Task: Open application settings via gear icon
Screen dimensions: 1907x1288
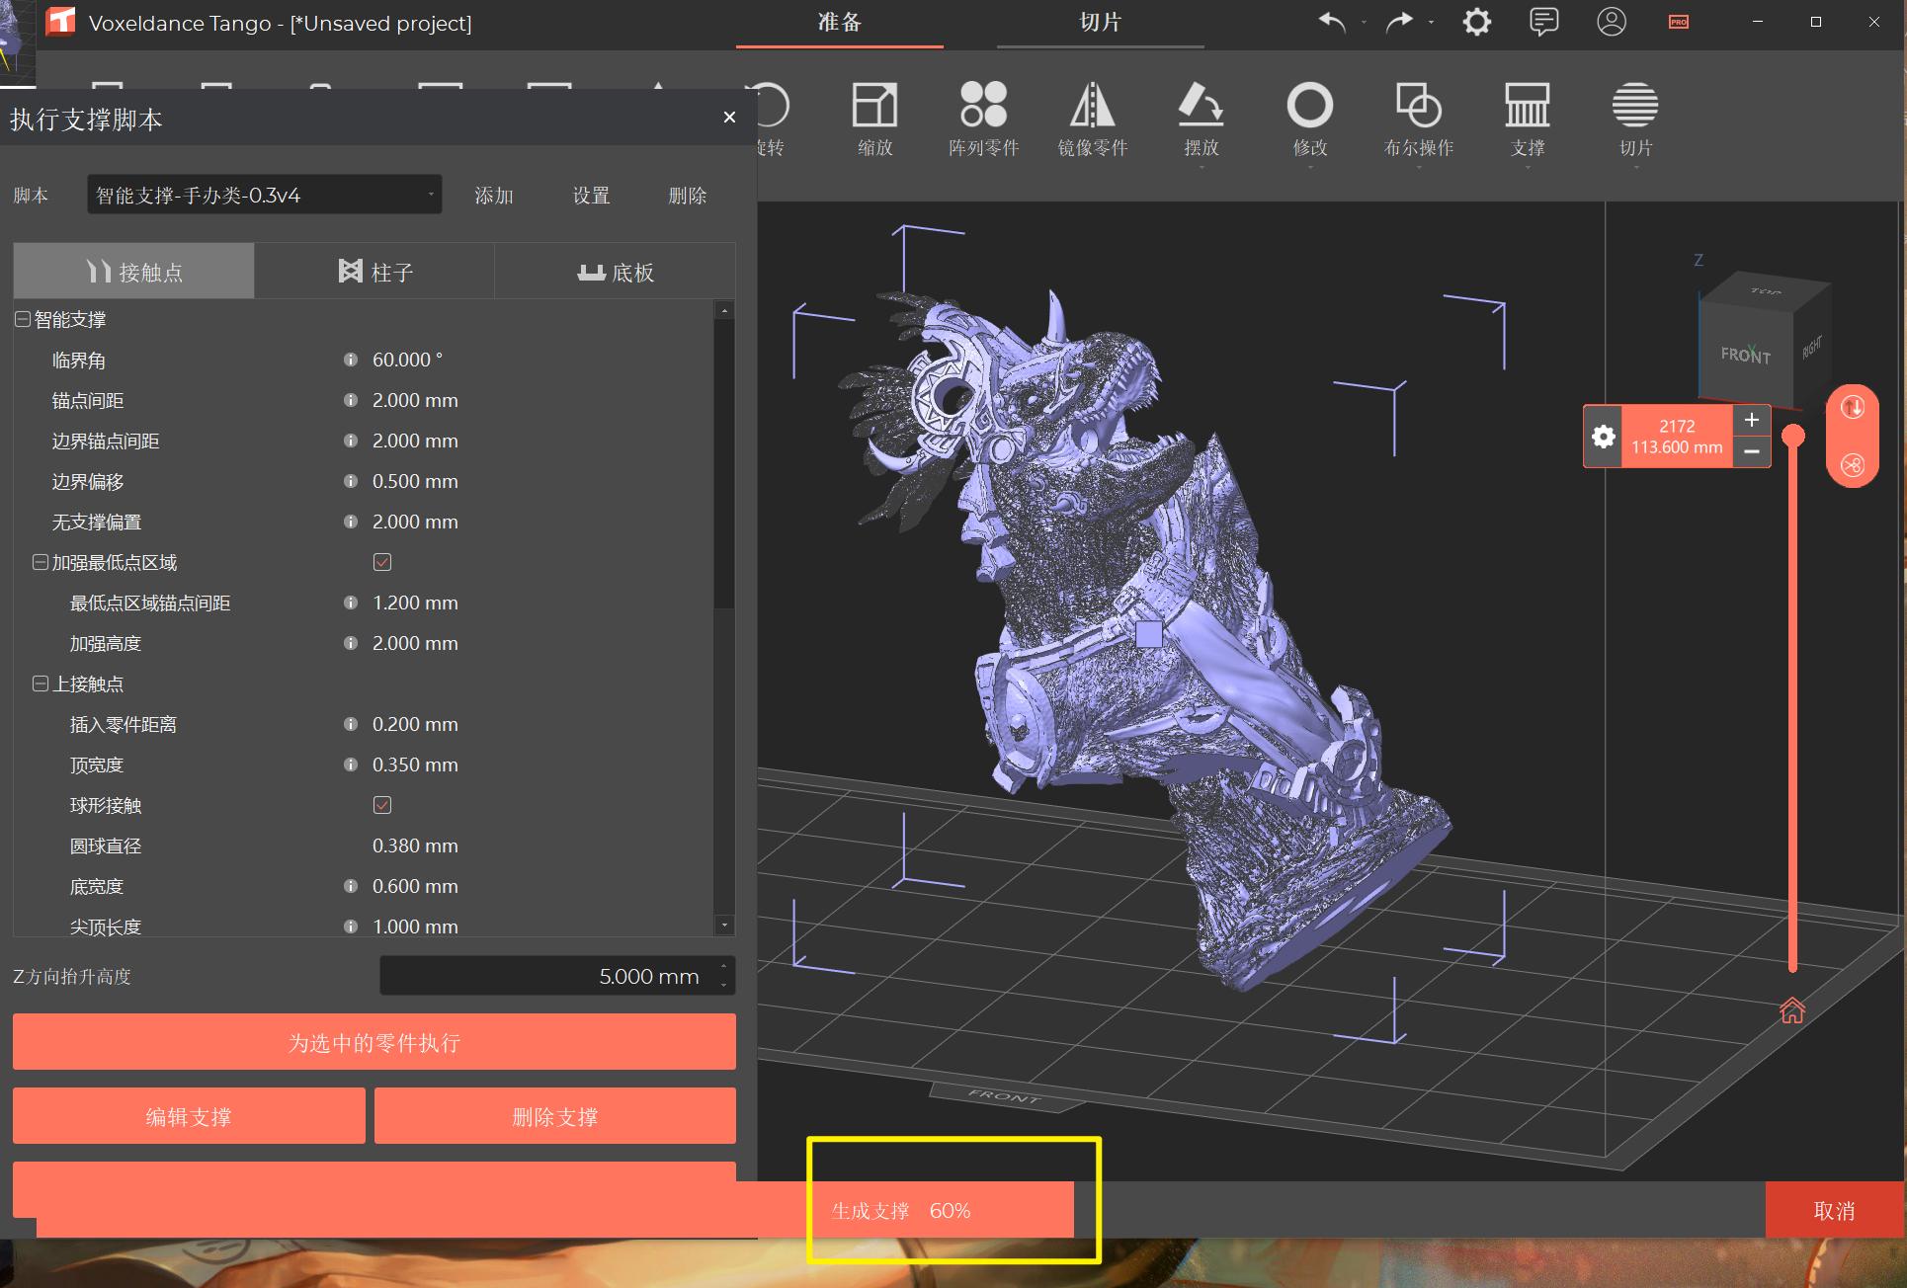Action: (1475, 22)
